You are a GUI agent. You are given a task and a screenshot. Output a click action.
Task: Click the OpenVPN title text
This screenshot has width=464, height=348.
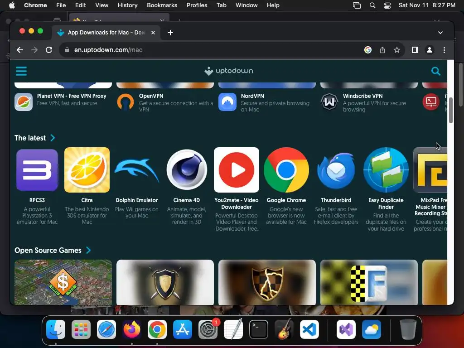click(151, 96)
